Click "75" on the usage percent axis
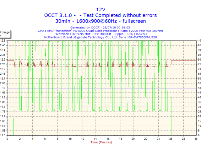Viewport: 201px width, 150px height. [199, 64]
